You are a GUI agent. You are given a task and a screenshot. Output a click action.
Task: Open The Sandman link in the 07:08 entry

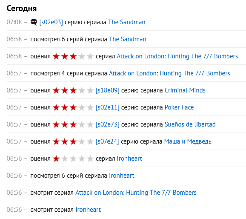[126, 22]
